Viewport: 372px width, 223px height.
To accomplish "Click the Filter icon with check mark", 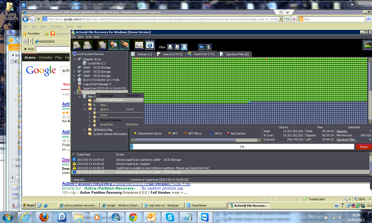I will pos(170,47).
